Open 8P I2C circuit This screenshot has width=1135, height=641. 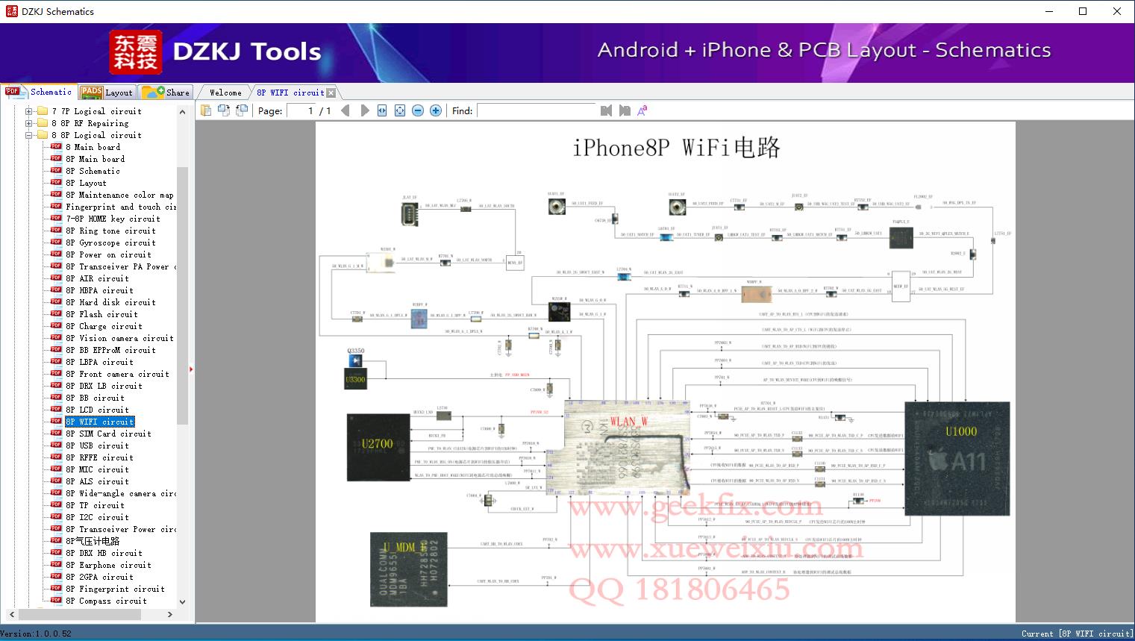click(97, 517)
